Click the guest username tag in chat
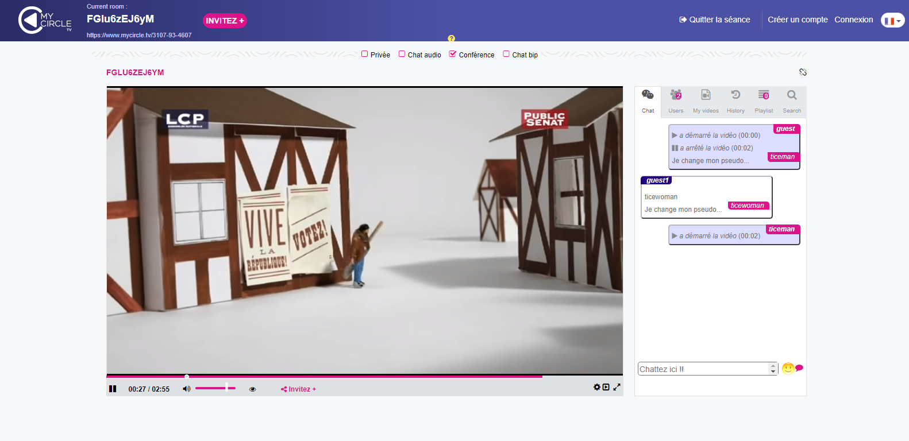 click(x=786, y=129)
